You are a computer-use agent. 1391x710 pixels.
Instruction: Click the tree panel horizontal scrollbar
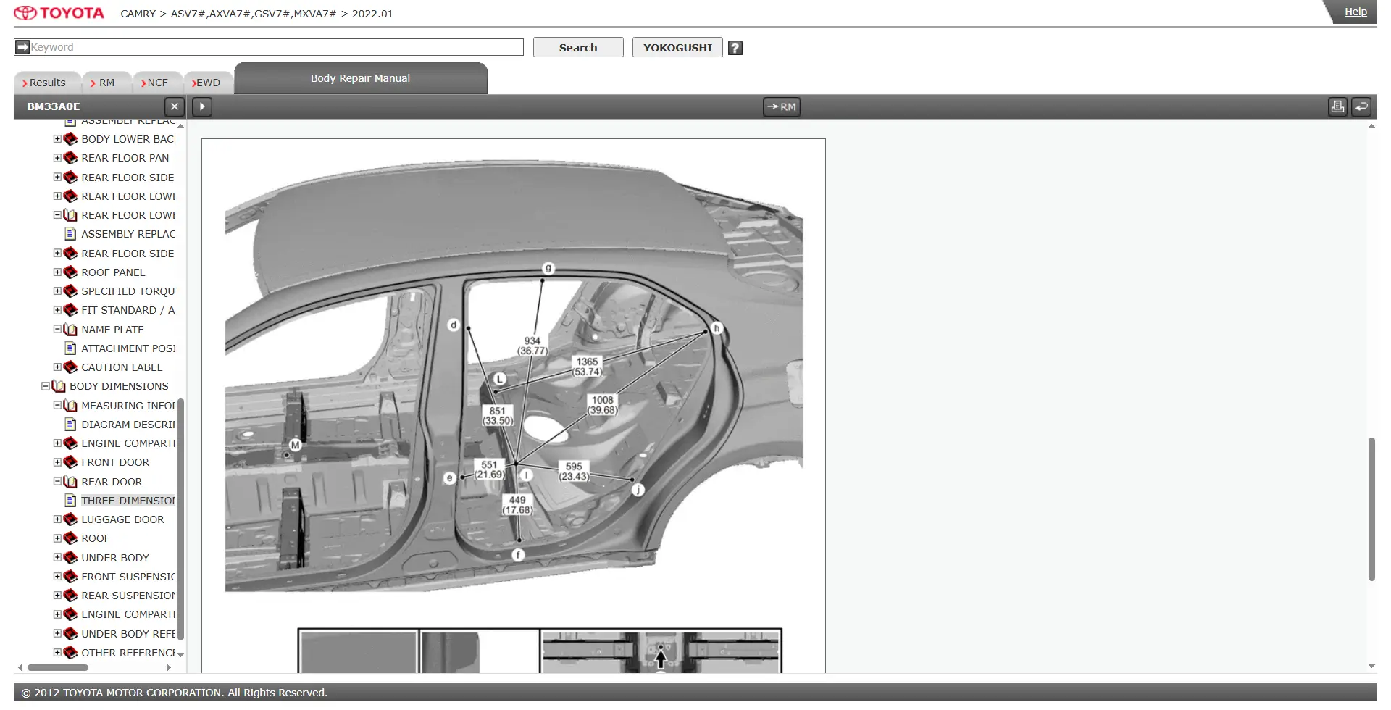pyautogui.click(x=58, y=667)
